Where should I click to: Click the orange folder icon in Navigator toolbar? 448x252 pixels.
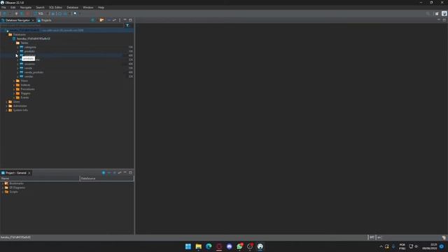101,20
